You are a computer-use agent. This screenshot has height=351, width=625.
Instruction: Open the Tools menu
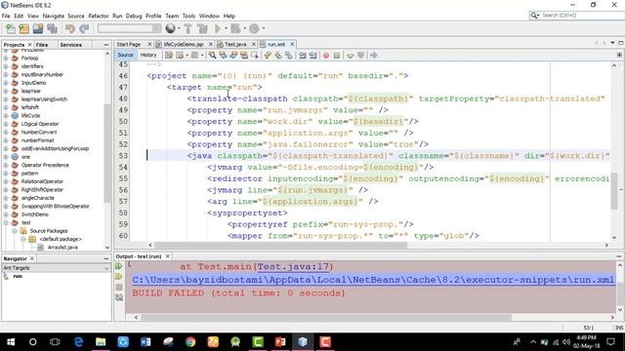188,16
